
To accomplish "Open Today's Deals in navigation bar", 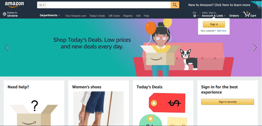I will 97,16.
